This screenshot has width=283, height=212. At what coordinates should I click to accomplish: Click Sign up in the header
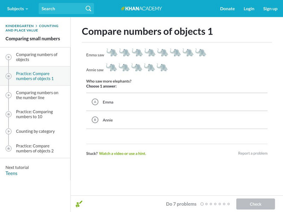pos(270,8)
